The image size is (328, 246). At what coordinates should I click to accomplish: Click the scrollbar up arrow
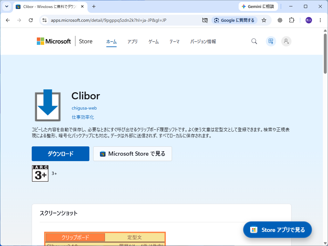pyautogui.click(x=325, y=31)
